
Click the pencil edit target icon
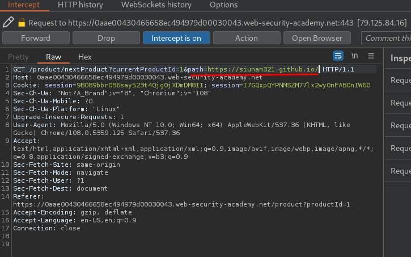pos(8,22)
